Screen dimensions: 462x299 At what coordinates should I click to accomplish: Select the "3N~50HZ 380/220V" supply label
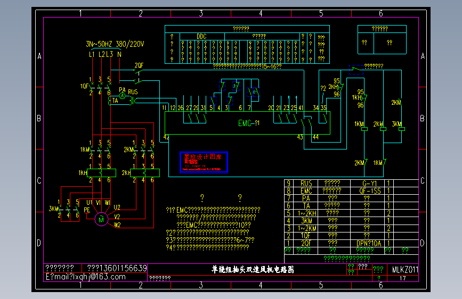click(115, 44)
